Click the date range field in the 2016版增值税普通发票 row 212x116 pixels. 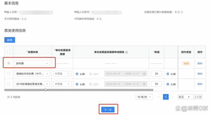coord(126,84)
